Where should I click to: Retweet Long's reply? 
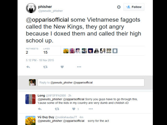tap(57, 109)
